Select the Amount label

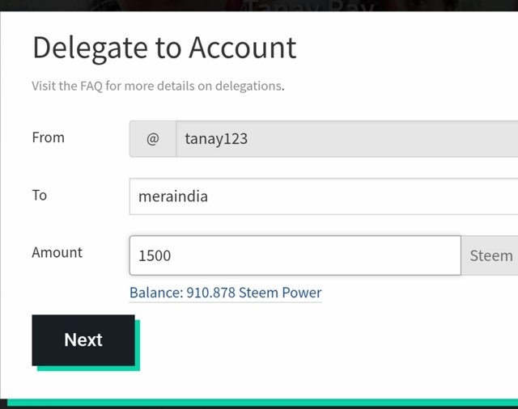57,253
